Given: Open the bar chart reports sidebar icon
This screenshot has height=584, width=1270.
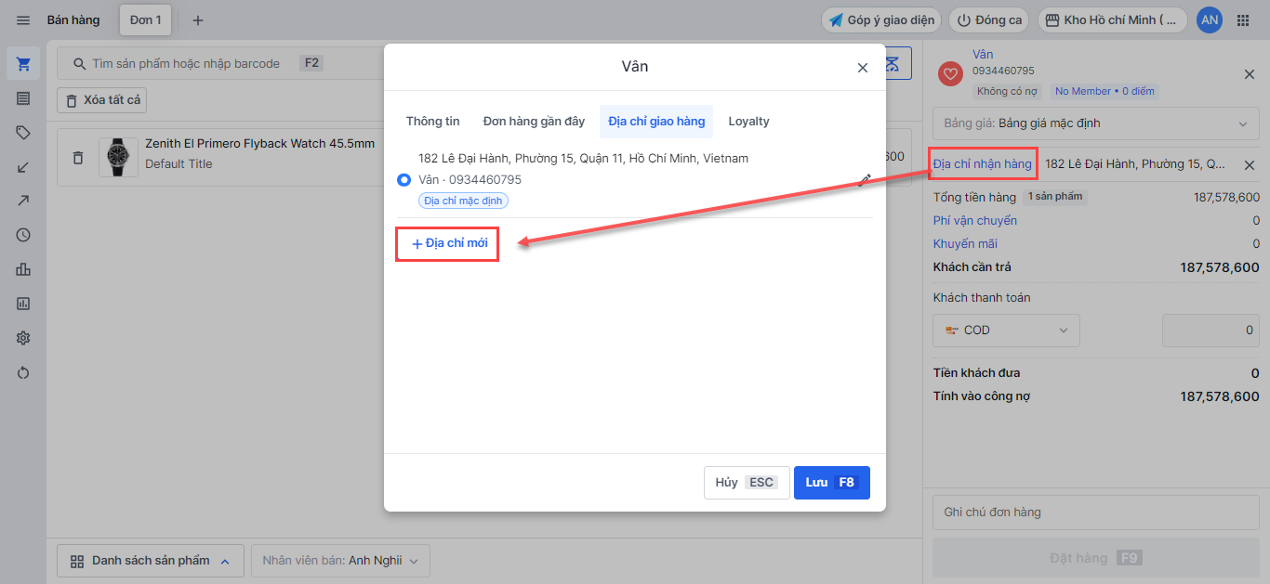Looking at the screenshot, I should click(x=23, y=269).
